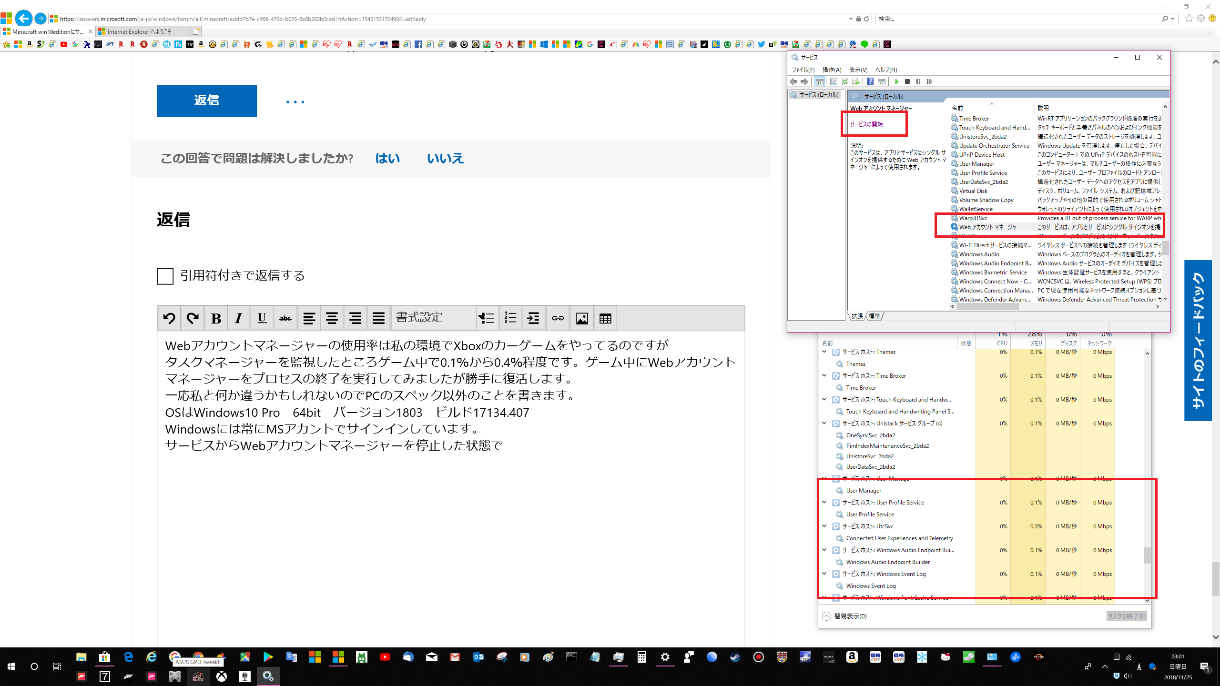Click the サービスの開始 link in Services
This screenshot has height=686, width=1220.
[866, 124]
